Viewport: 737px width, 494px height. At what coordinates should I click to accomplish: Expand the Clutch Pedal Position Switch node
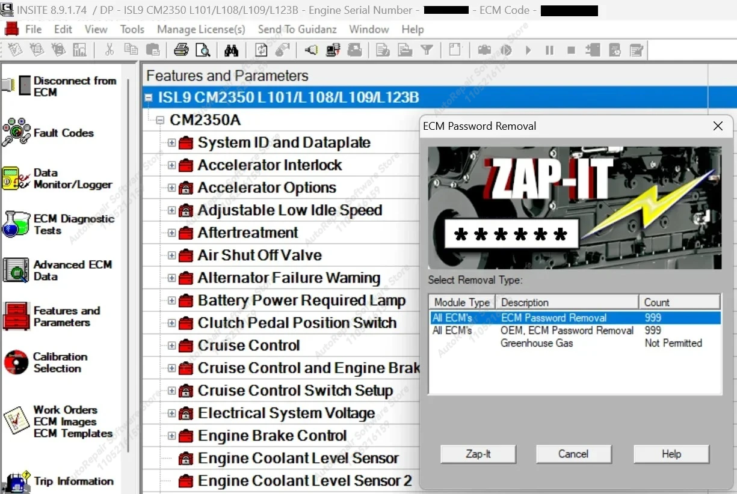point(171,323)
